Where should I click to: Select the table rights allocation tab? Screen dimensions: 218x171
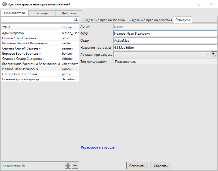[104, 20]
